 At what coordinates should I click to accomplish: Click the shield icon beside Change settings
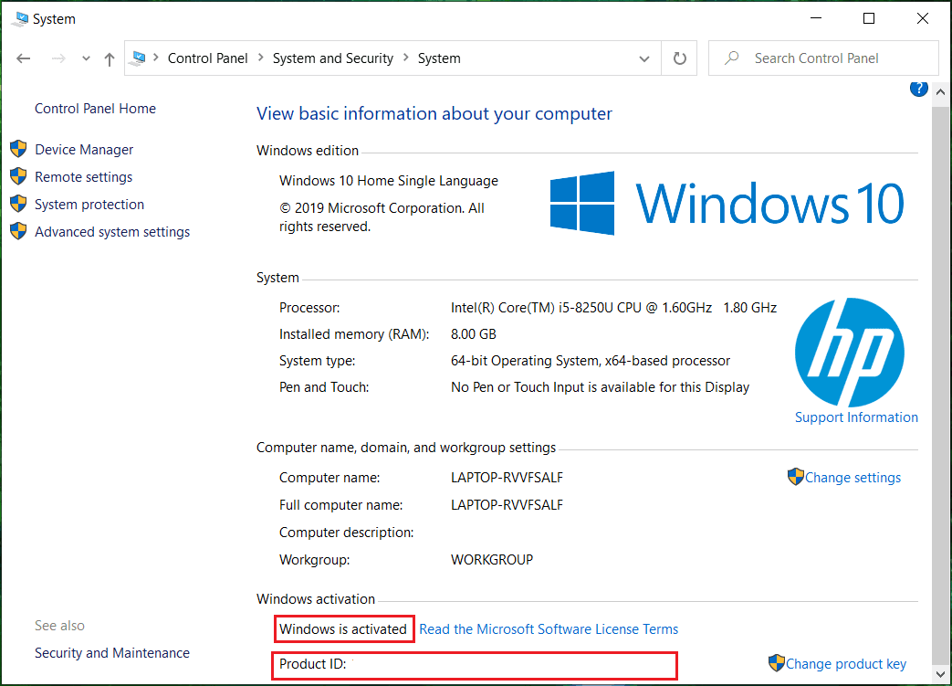click(x=795, y=476)
